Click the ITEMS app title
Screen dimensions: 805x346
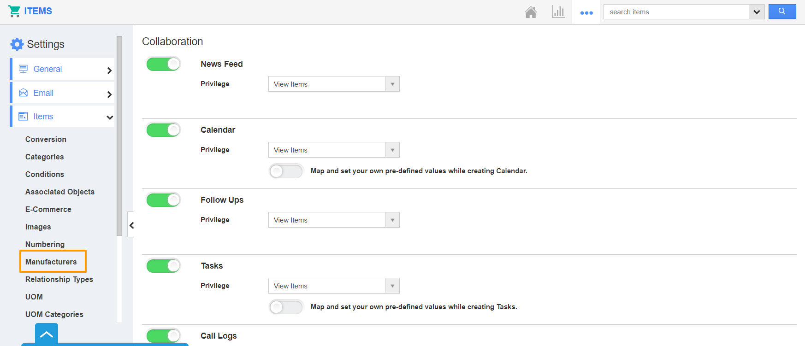(38, 11)
